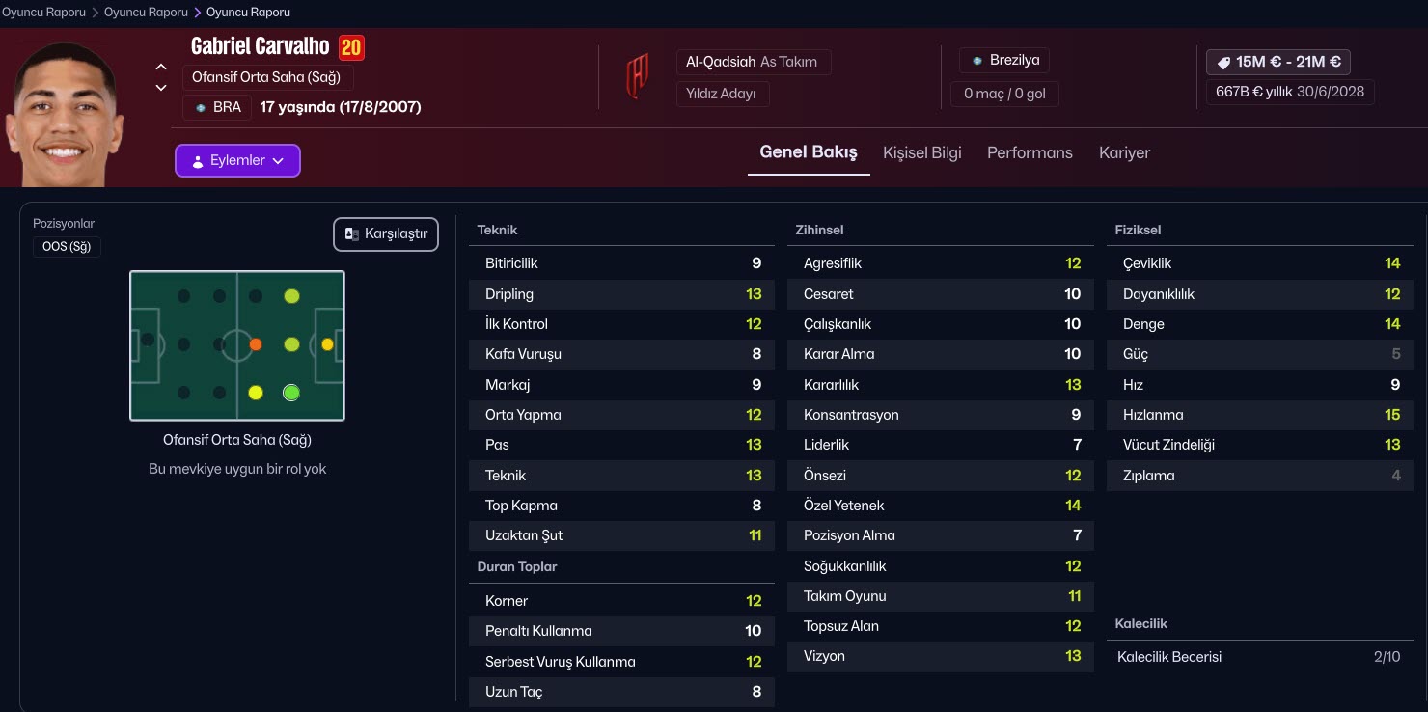Image resolution: width=1428 pixels, height=712 pixels.
Task: Select the bright green right attacking midfield dot
Action: point(291,393)
